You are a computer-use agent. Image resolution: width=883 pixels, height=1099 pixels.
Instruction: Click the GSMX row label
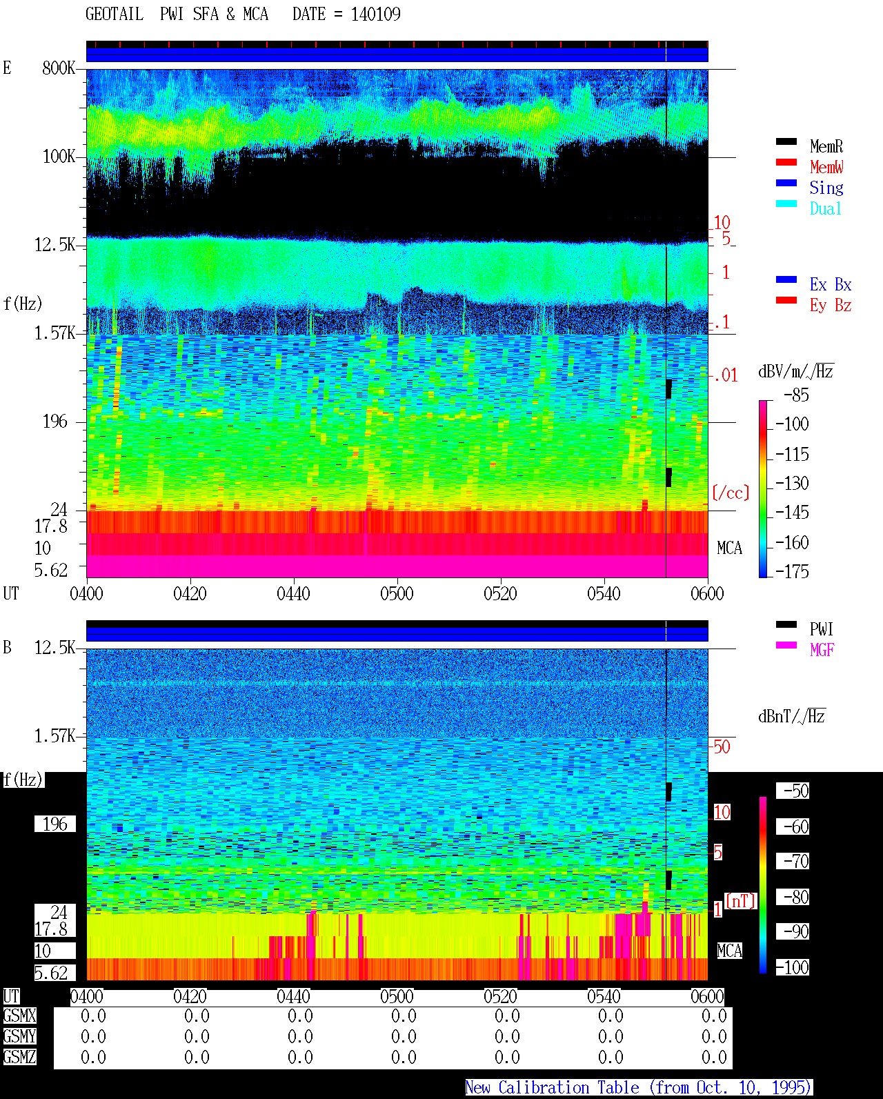click(x=19, y=1016)
